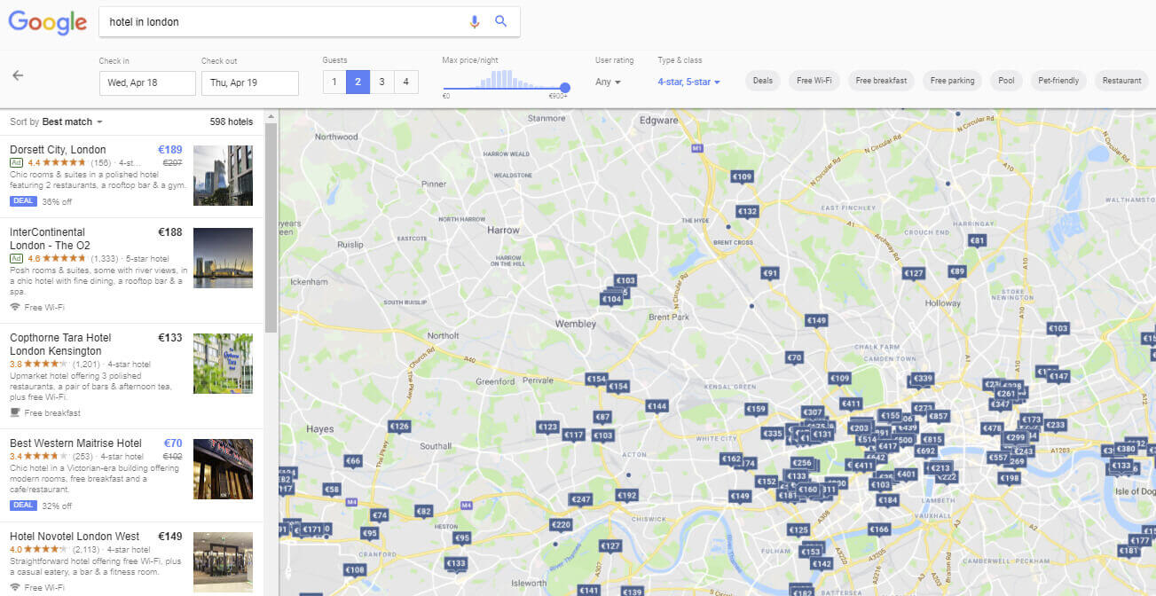Select 3 guests
The image size is (1156, 596).
click(381, 81)
